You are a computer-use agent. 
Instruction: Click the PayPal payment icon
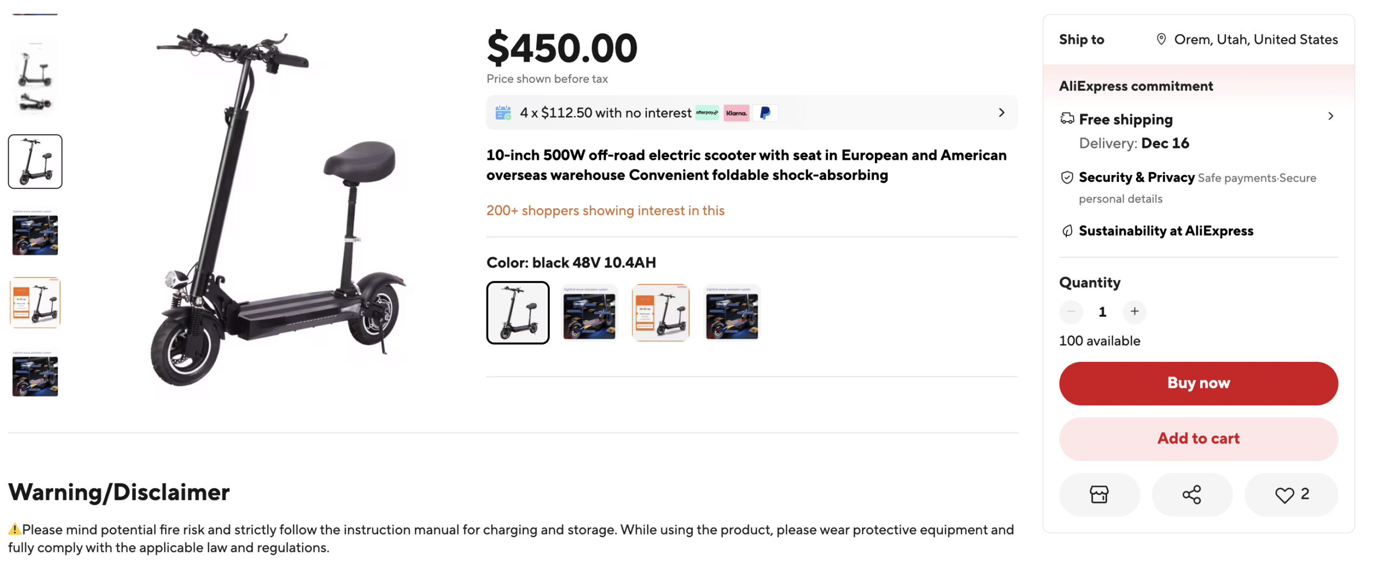pyautogui.click(x=766, y=113)
